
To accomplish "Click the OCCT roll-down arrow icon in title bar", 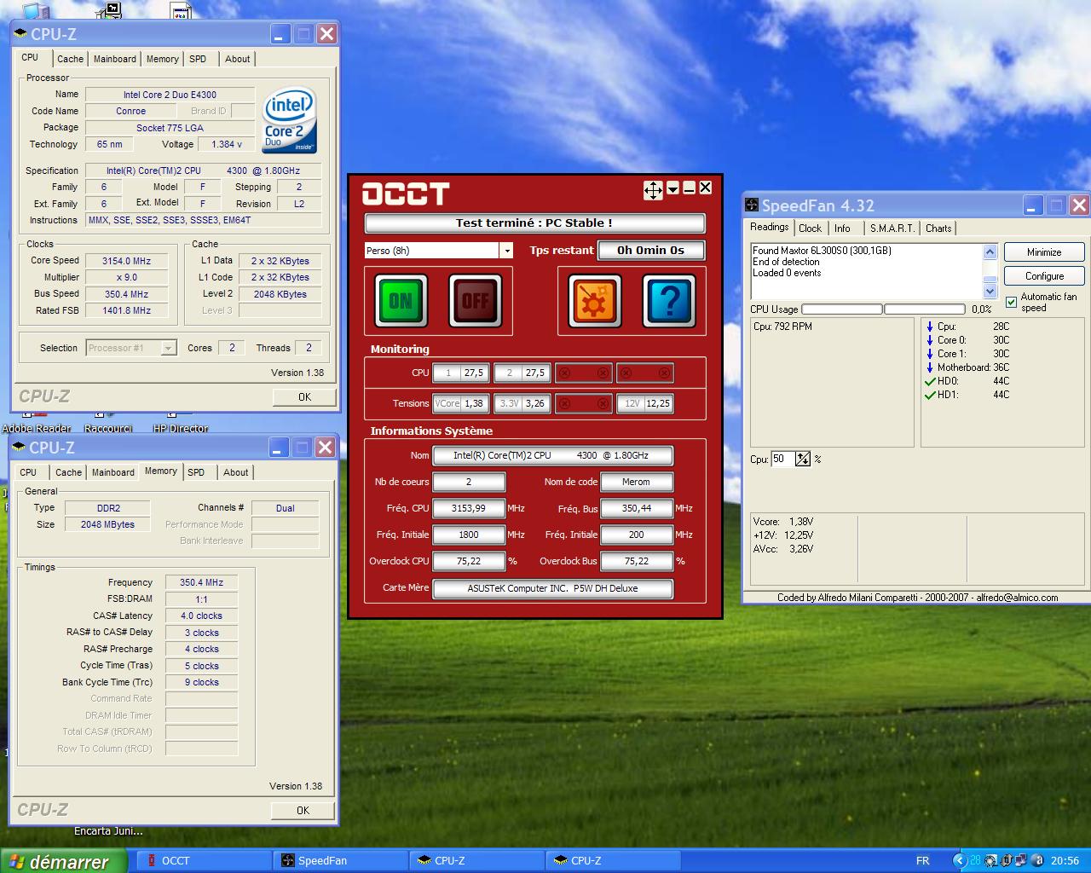I will pyautogui.click(x=672, y=188).
